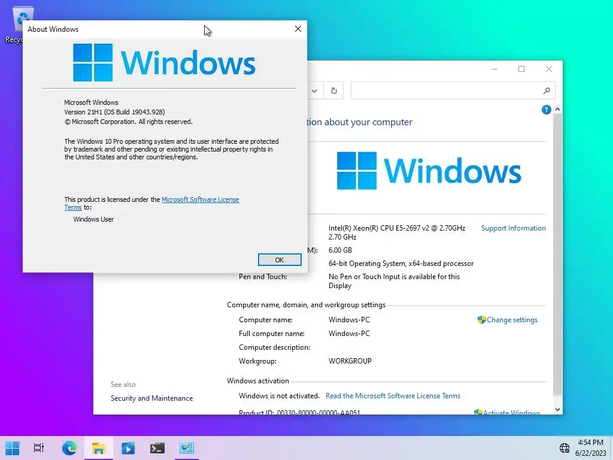Select the Control Panel taskbar icon
613x460 pixels.
coord(187,448)
